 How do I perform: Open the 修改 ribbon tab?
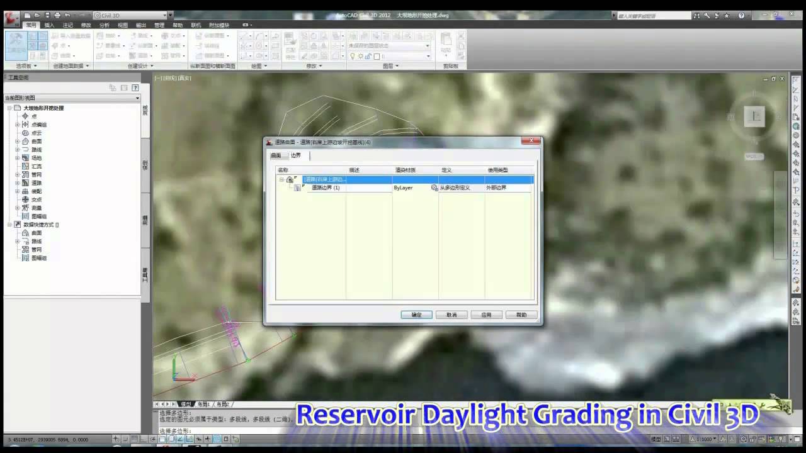click(x=86, y=25)
